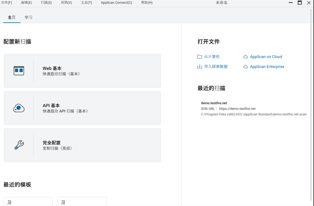Open the 工具(T) menu
Image resolution: width=314 pixels, height=206 pixels.
86,2
